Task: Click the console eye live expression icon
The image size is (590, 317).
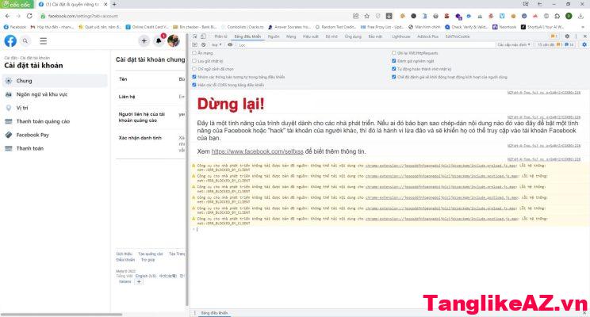Action: [x=230, y=45]
